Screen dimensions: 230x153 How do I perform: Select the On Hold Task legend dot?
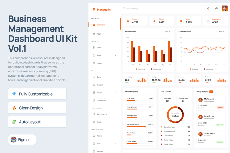pyautogui.click(x=161, y=135)
